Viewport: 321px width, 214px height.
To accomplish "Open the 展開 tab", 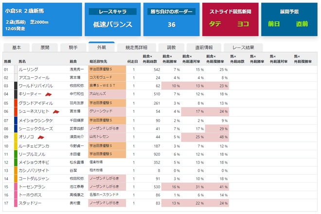I will click(45, 48).
